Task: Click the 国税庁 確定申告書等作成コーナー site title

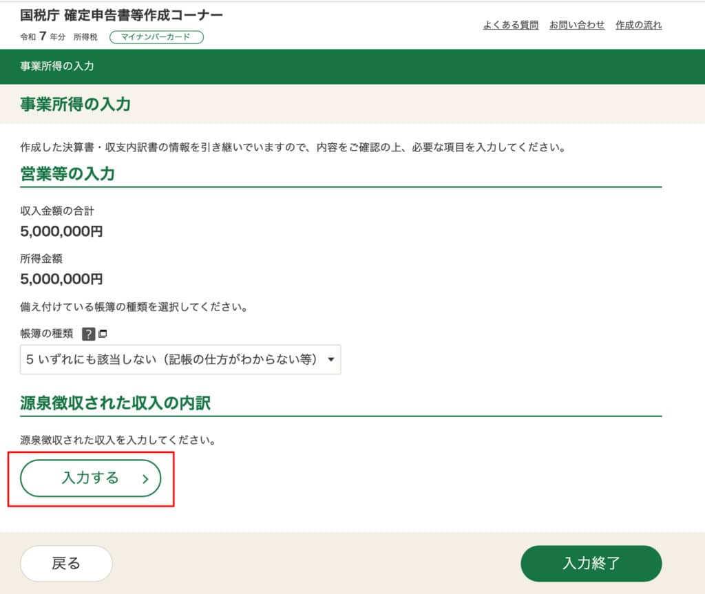Action: pos(122,15)
